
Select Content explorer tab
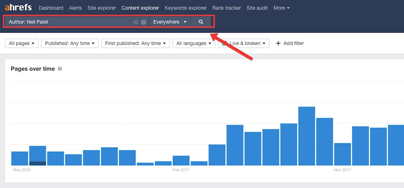(140, 8)
